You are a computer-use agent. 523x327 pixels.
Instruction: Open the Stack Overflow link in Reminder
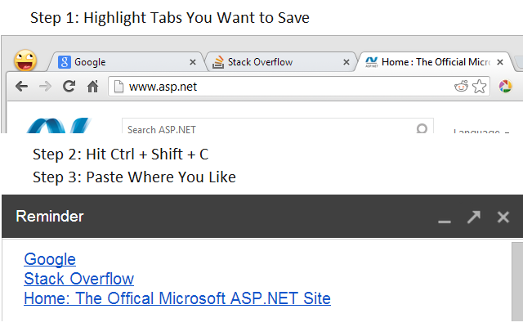tap(78, 279)
